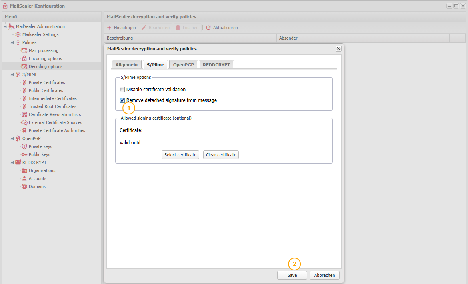Enable Disable certificate validation checkbox
The width and height of the screenshot is (468, 284).
[x=122, y=90]
